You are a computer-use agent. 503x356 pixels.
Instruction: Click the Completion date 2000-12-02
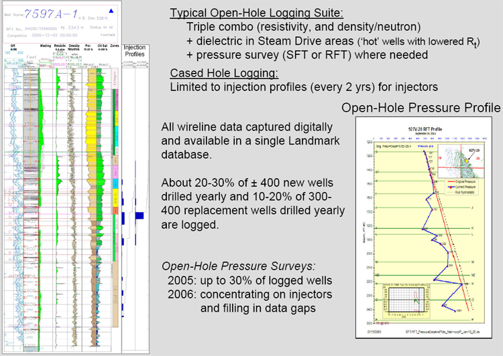[x=42, y=35]
